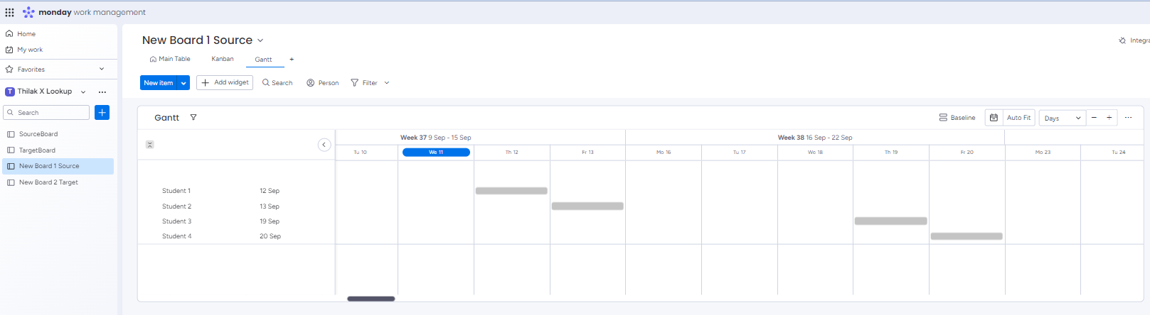Viewport: 1150px width, 315px height.
Task: Click the calendar icon beside Auto Fit
Action: (994, 118)
